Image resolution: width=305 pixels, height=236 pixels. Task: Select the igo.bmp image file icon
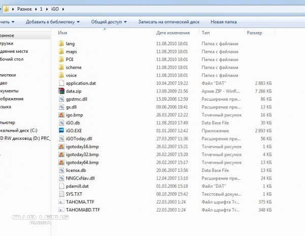pos(62,115)
